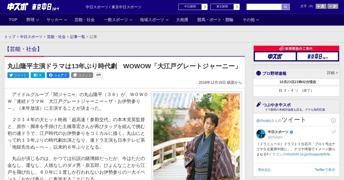This screenshot has width=344, height=180.
Task: Click 中日スポーツ account name in tweet
Action: pos(278,132)
